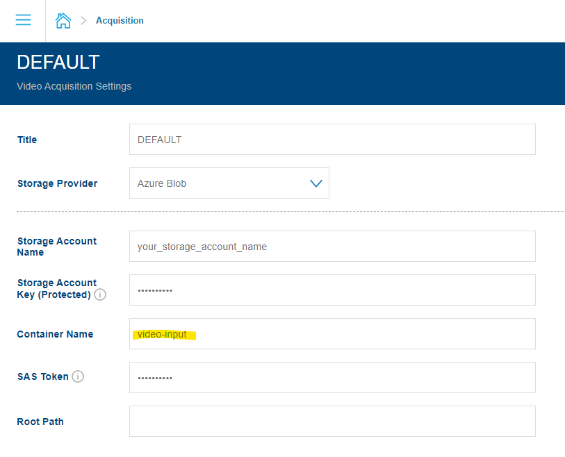View Storage Account Key info tooltip icon
This screenshot has height=457, width=565.
(x=100, y=294)
